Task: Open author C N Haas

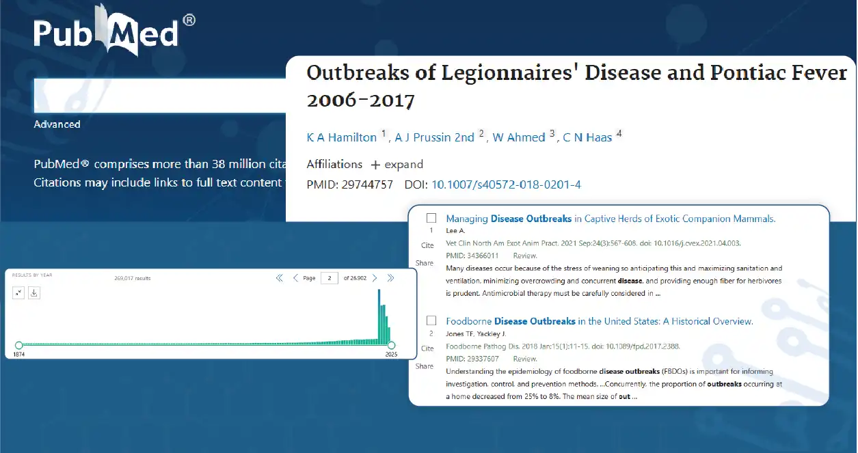Action: (x=587, y=137)
